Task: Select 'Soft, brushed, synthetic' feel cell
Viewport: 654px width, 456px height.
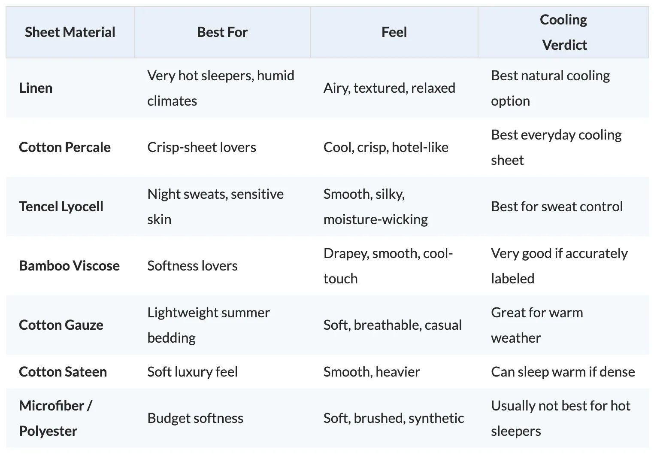Action: [x=394, y=418]
